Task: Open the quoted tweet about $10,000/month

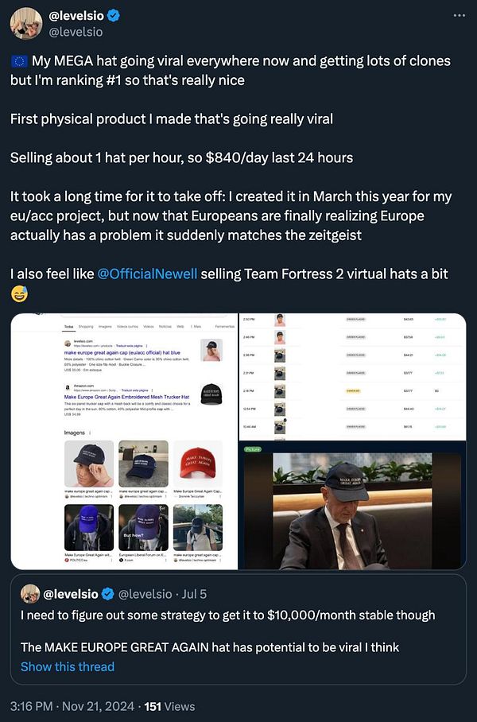Action: tap(238, 628)
